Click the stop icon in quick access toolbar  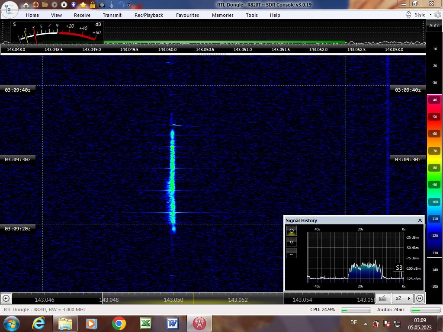(64, 4)
